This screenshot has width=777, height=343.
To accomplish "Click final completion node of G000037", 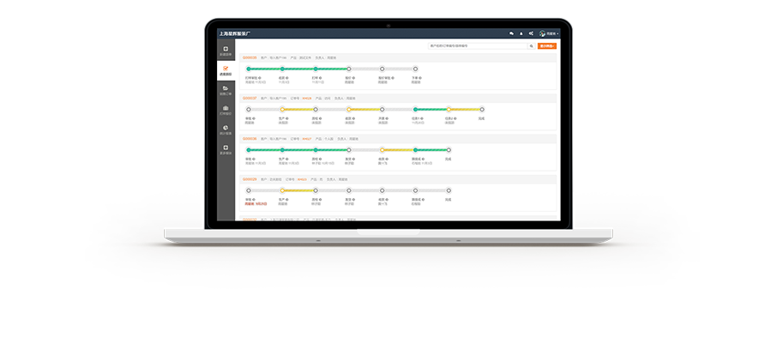I will coord(482,110).
